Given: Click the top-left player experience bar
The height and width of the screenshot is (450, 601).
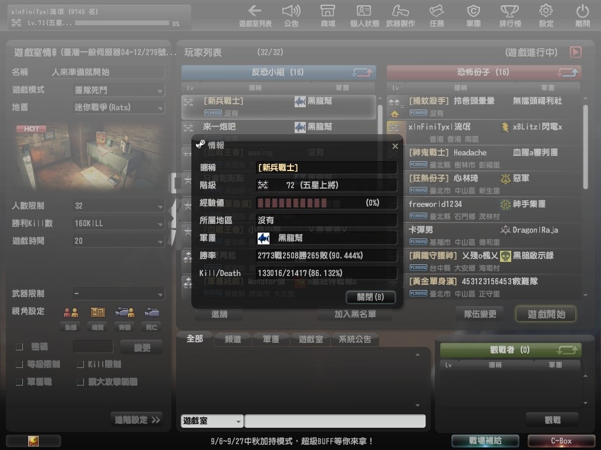Looking at the screenshot, I should click(122, 23).
